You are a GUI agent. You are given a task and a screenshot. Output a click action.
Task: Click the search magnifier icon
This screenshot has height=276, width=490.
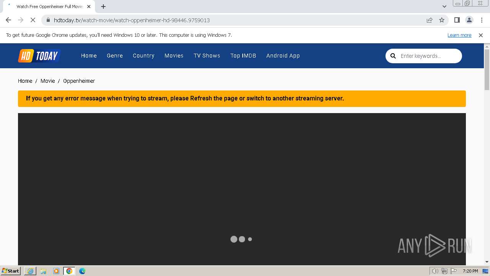pos(393,56)
